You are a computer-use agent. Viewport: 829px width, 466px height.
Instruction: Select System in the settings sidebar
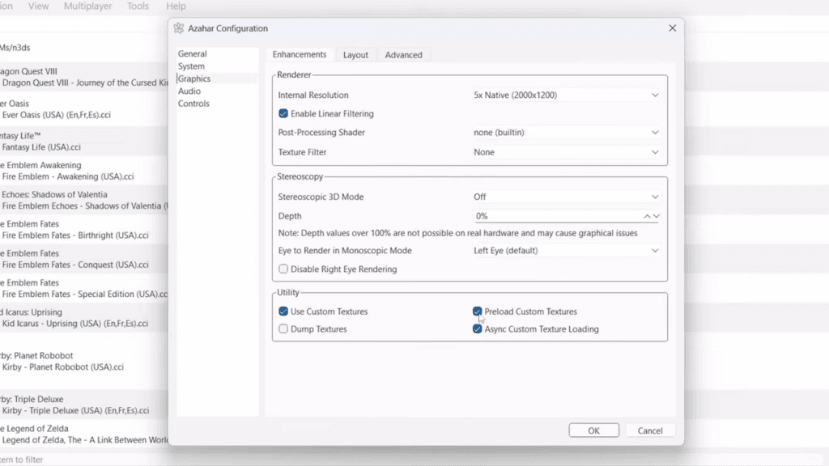[191, 66]
